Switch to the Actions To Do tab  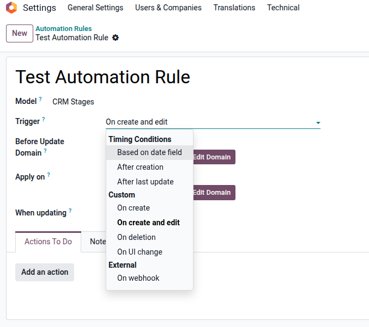click(48, 242)
